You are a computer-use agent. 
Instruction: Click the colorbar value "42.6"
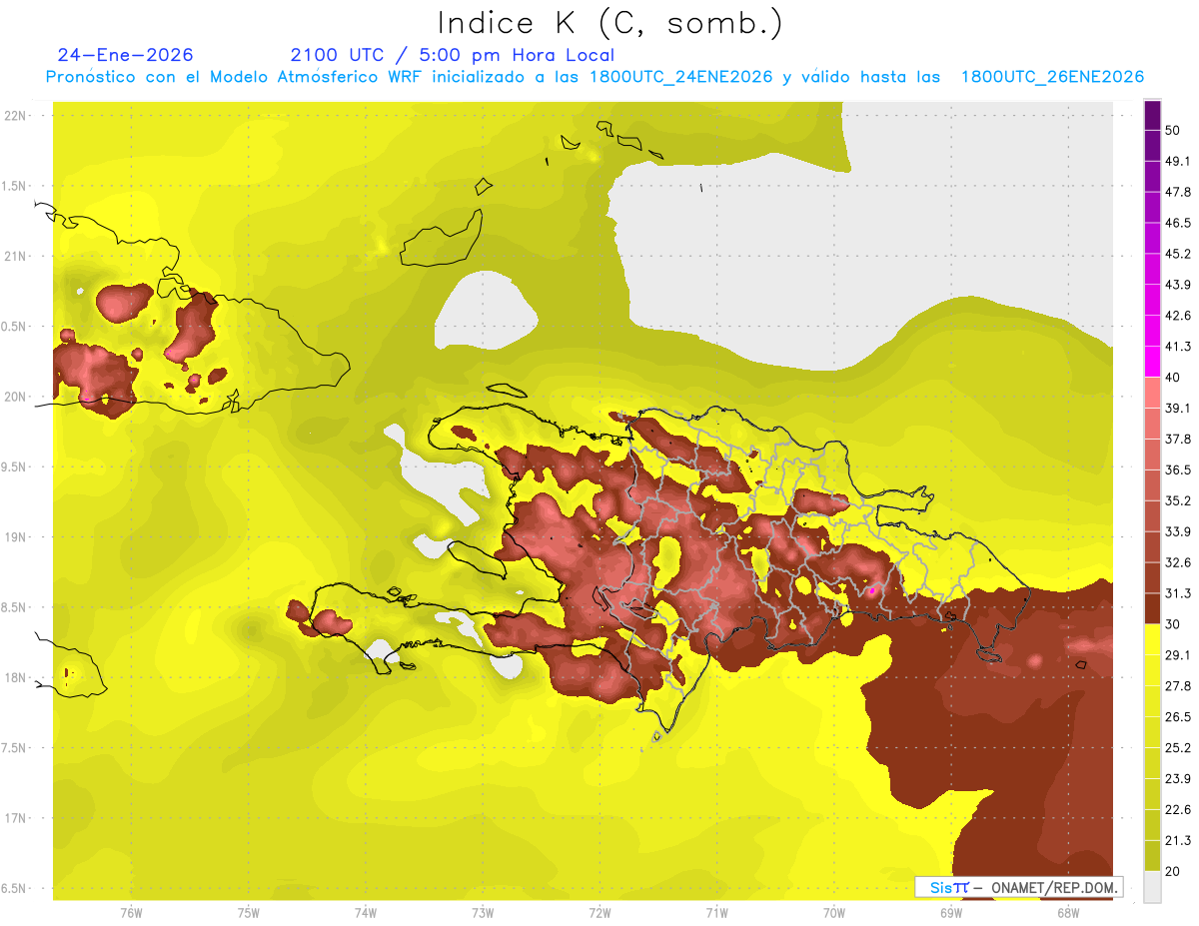point(1178,316)
